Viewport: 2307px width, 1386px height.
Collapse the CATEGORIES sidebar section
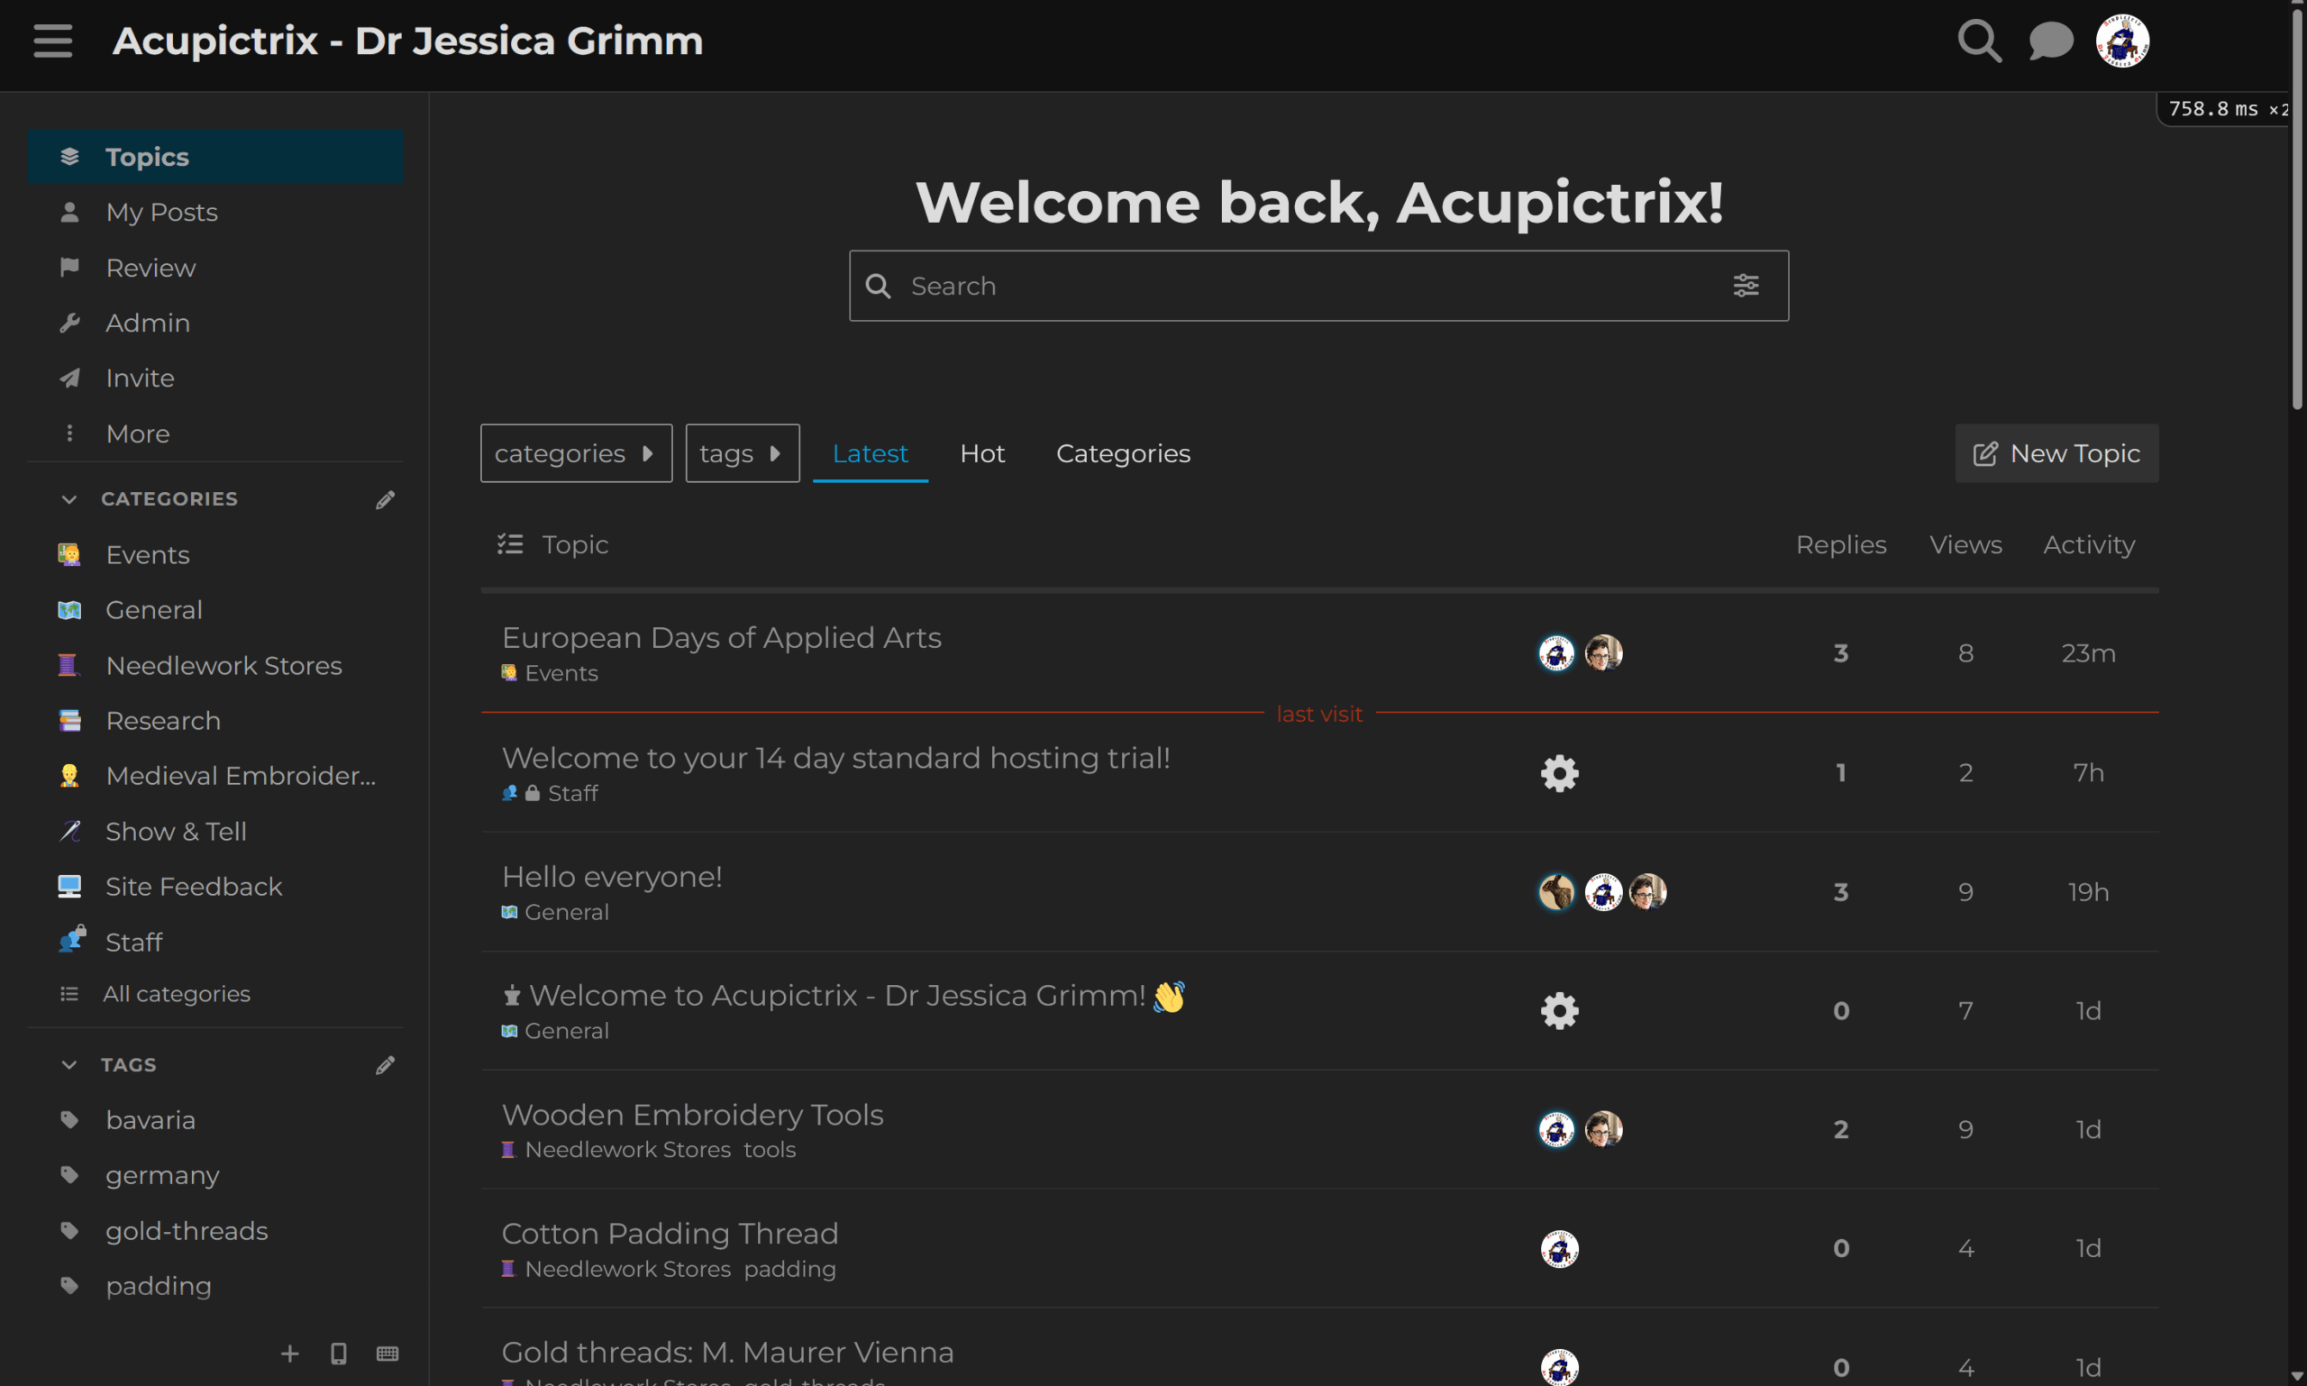(68, 498)
